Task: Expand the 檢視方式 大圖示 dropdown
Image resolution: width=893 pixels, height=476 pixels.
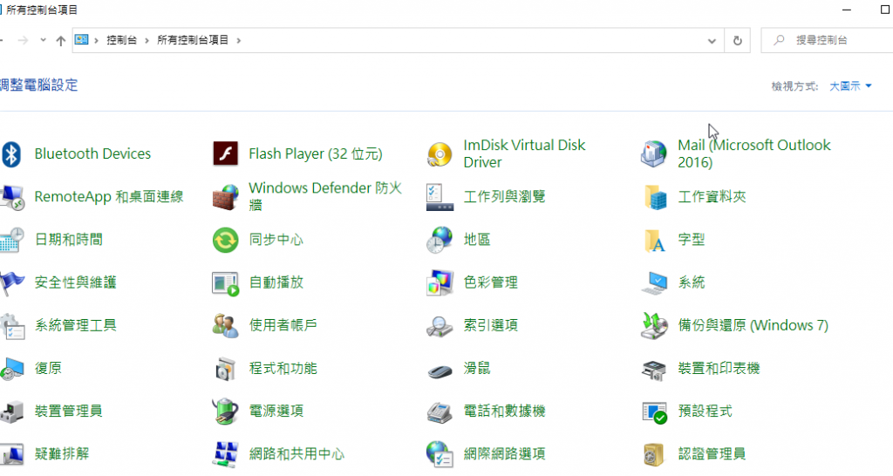Action: point(850,85)
